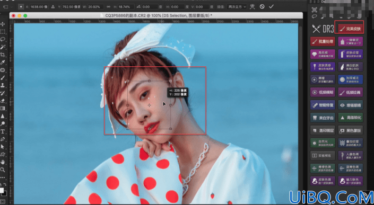Screen dimensions: 374x205
Task: Select the Move tool
Action: [3, 24]
